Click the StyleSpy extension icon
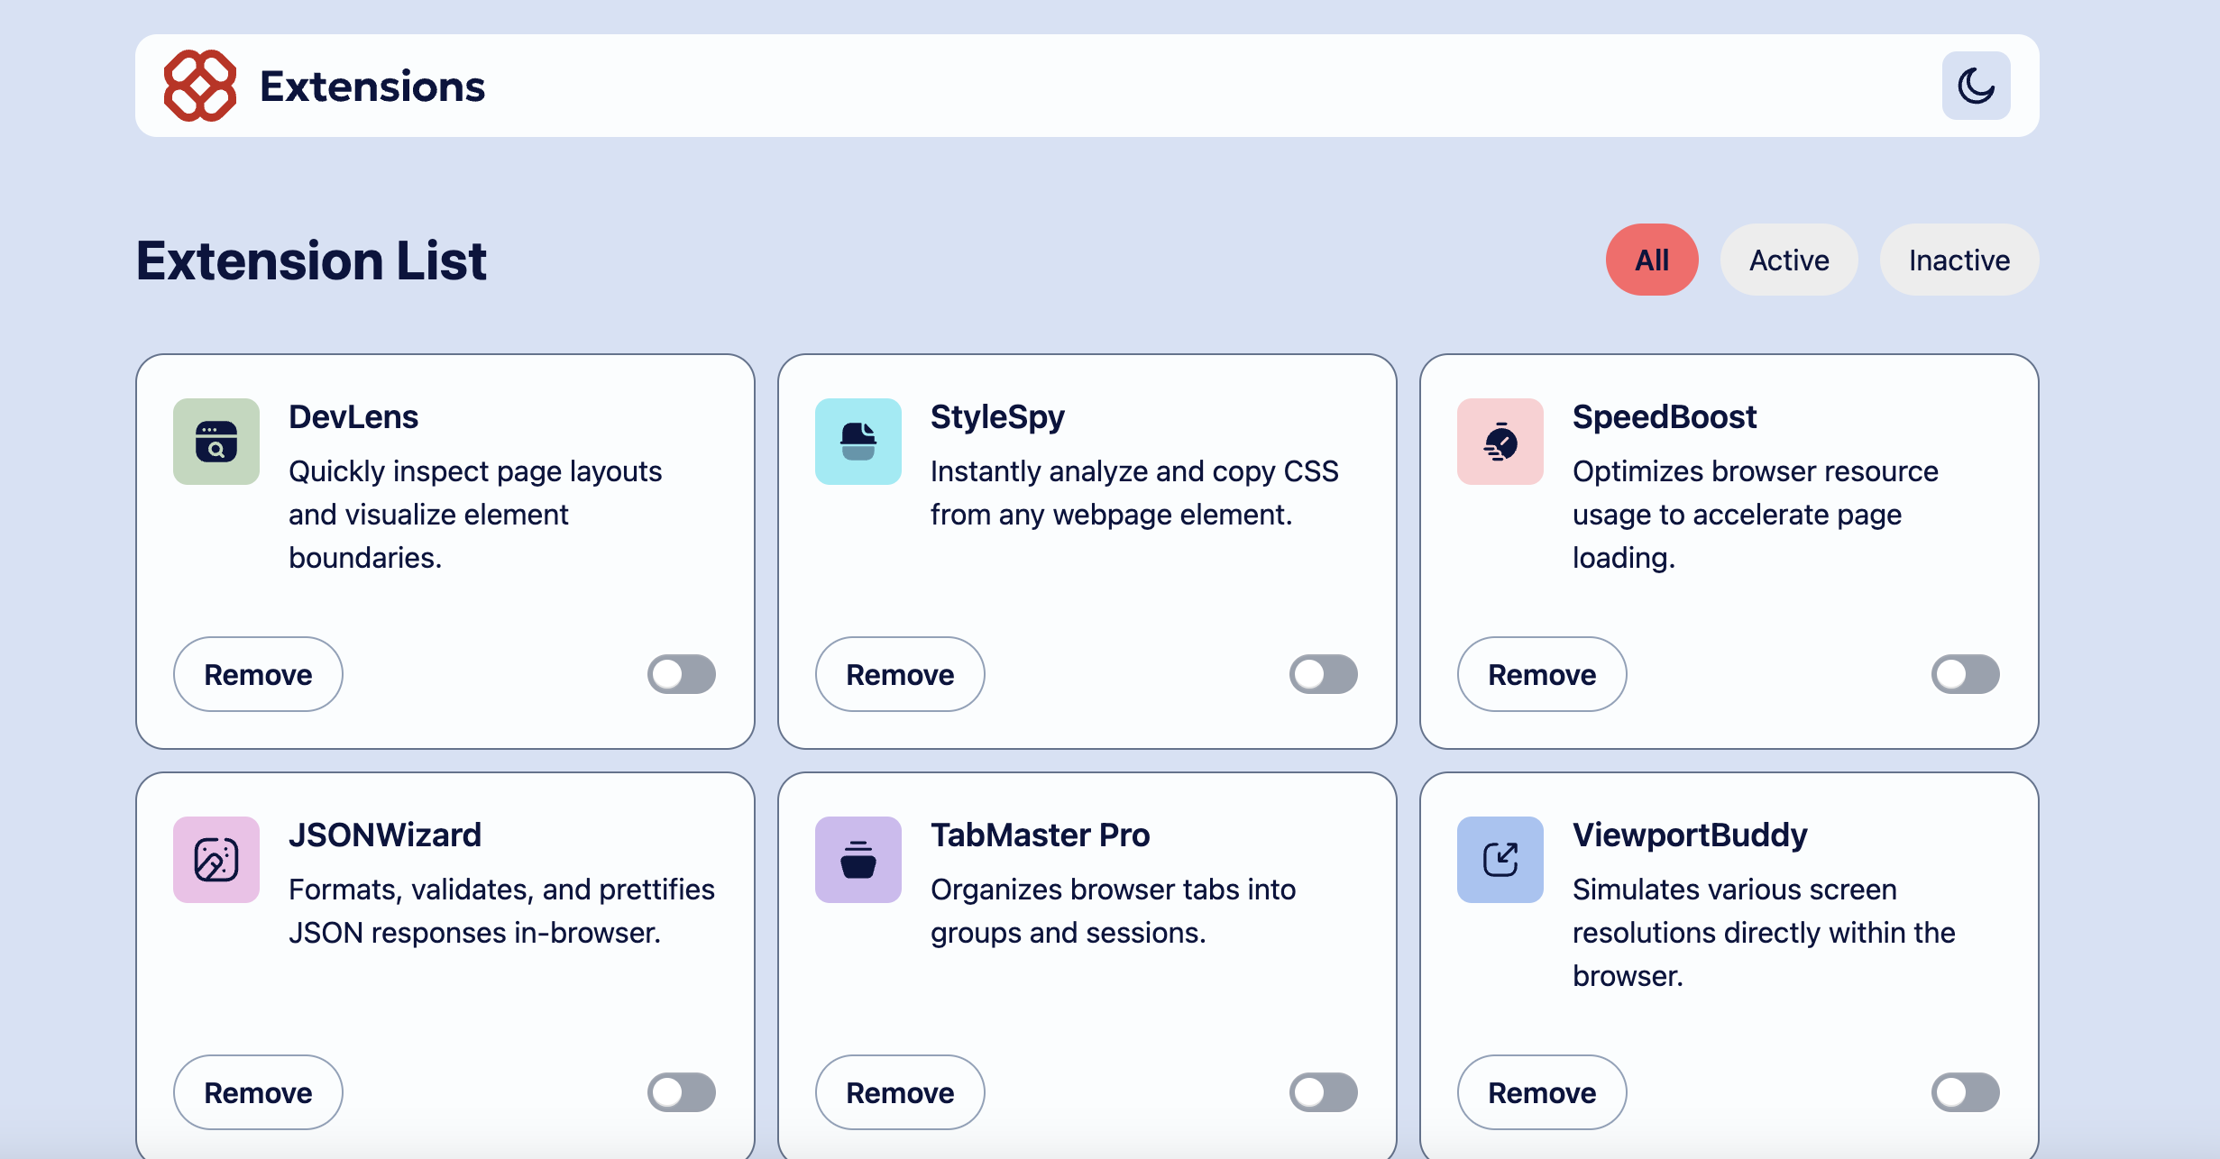This screenshot has height=1159, width=2220. (858, 442)
